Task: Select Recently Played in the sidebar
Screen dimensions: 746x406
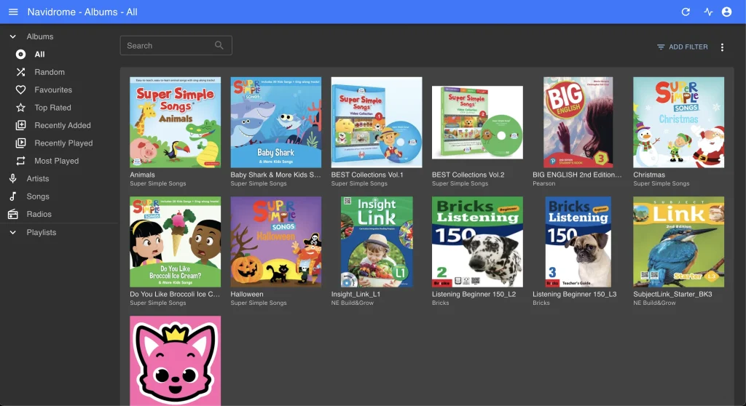Action: click(59, 143)
